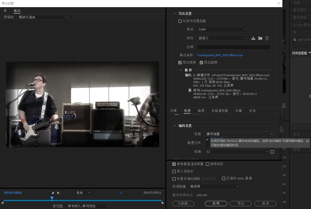Click the search magnifier icon in library panel
Viewport: 311px width, 209px height.
tap(295, 40)
